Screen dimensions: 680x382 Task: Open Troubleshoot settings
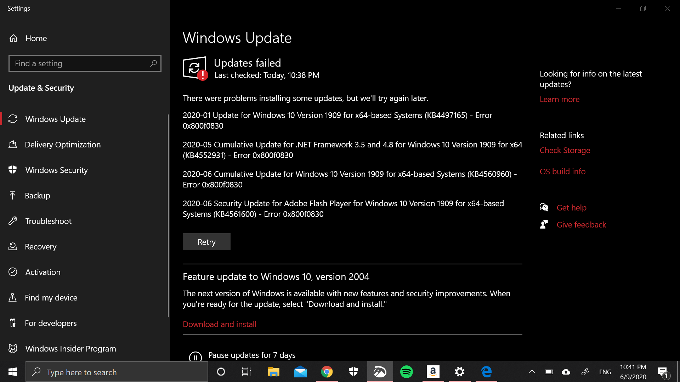click(x=85, y=221)
